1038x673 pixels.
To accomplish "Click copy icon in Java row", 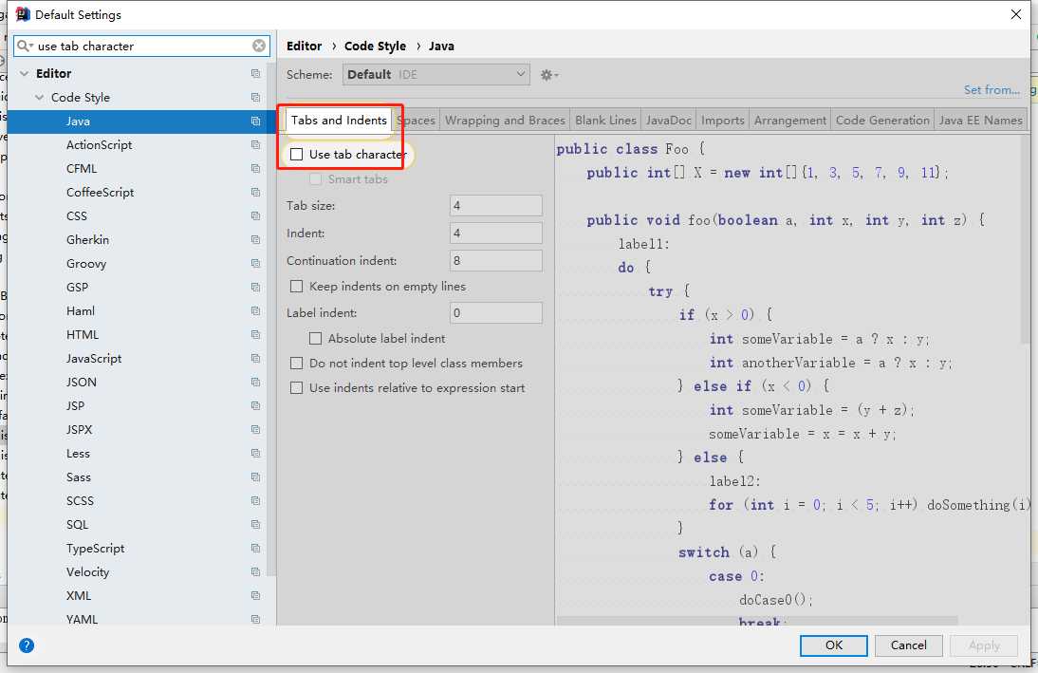I will (x=255, y=122).
